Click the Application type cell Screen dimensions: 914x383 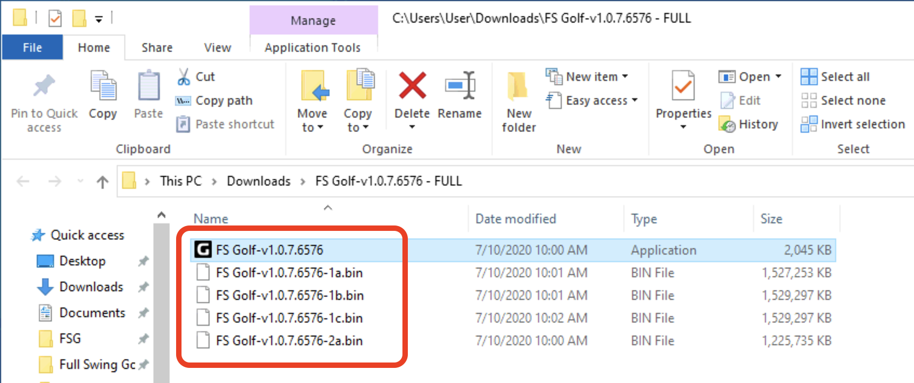(x=663, y=250)
